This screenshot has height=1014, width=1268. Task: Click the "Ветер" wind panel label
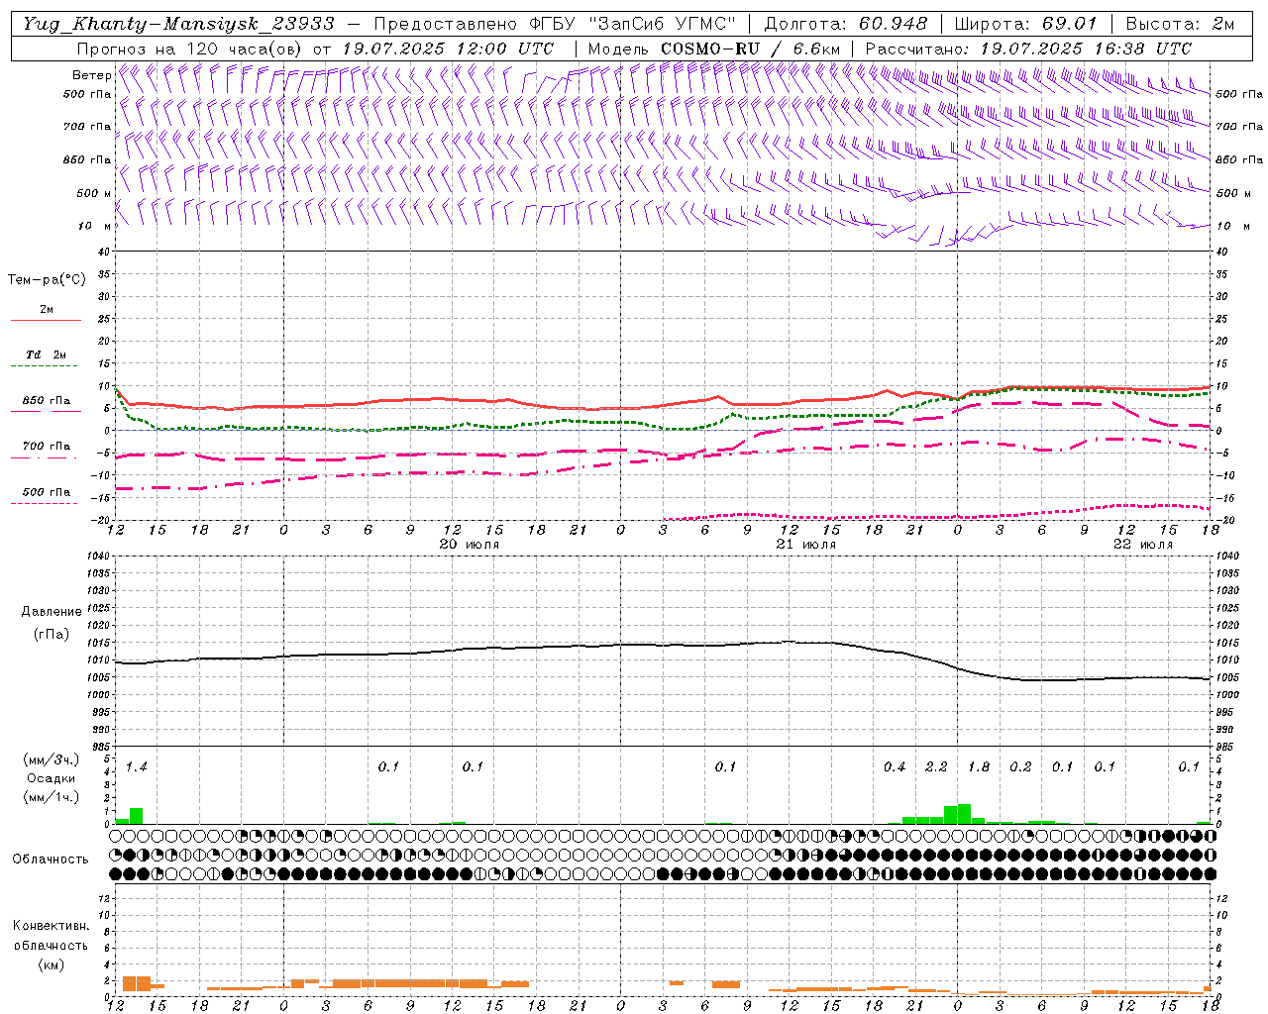[91, 75]
